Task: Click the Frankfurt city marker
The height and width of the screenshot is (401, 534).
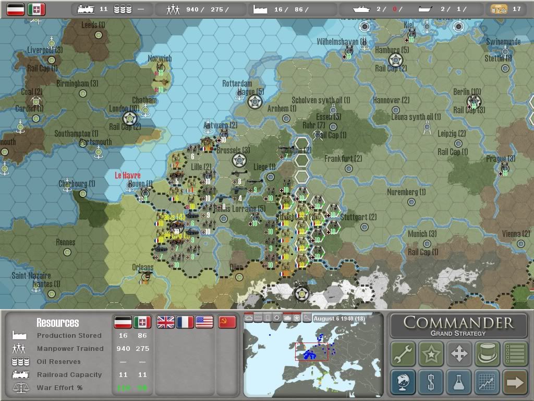Action: tap(349, 169)
